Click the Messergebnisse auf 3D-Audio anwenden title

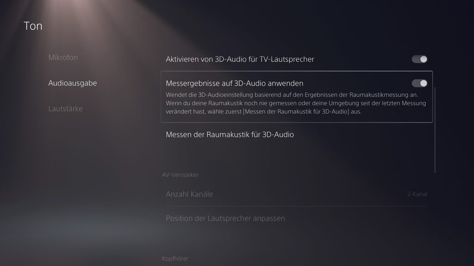pos(234,83)
